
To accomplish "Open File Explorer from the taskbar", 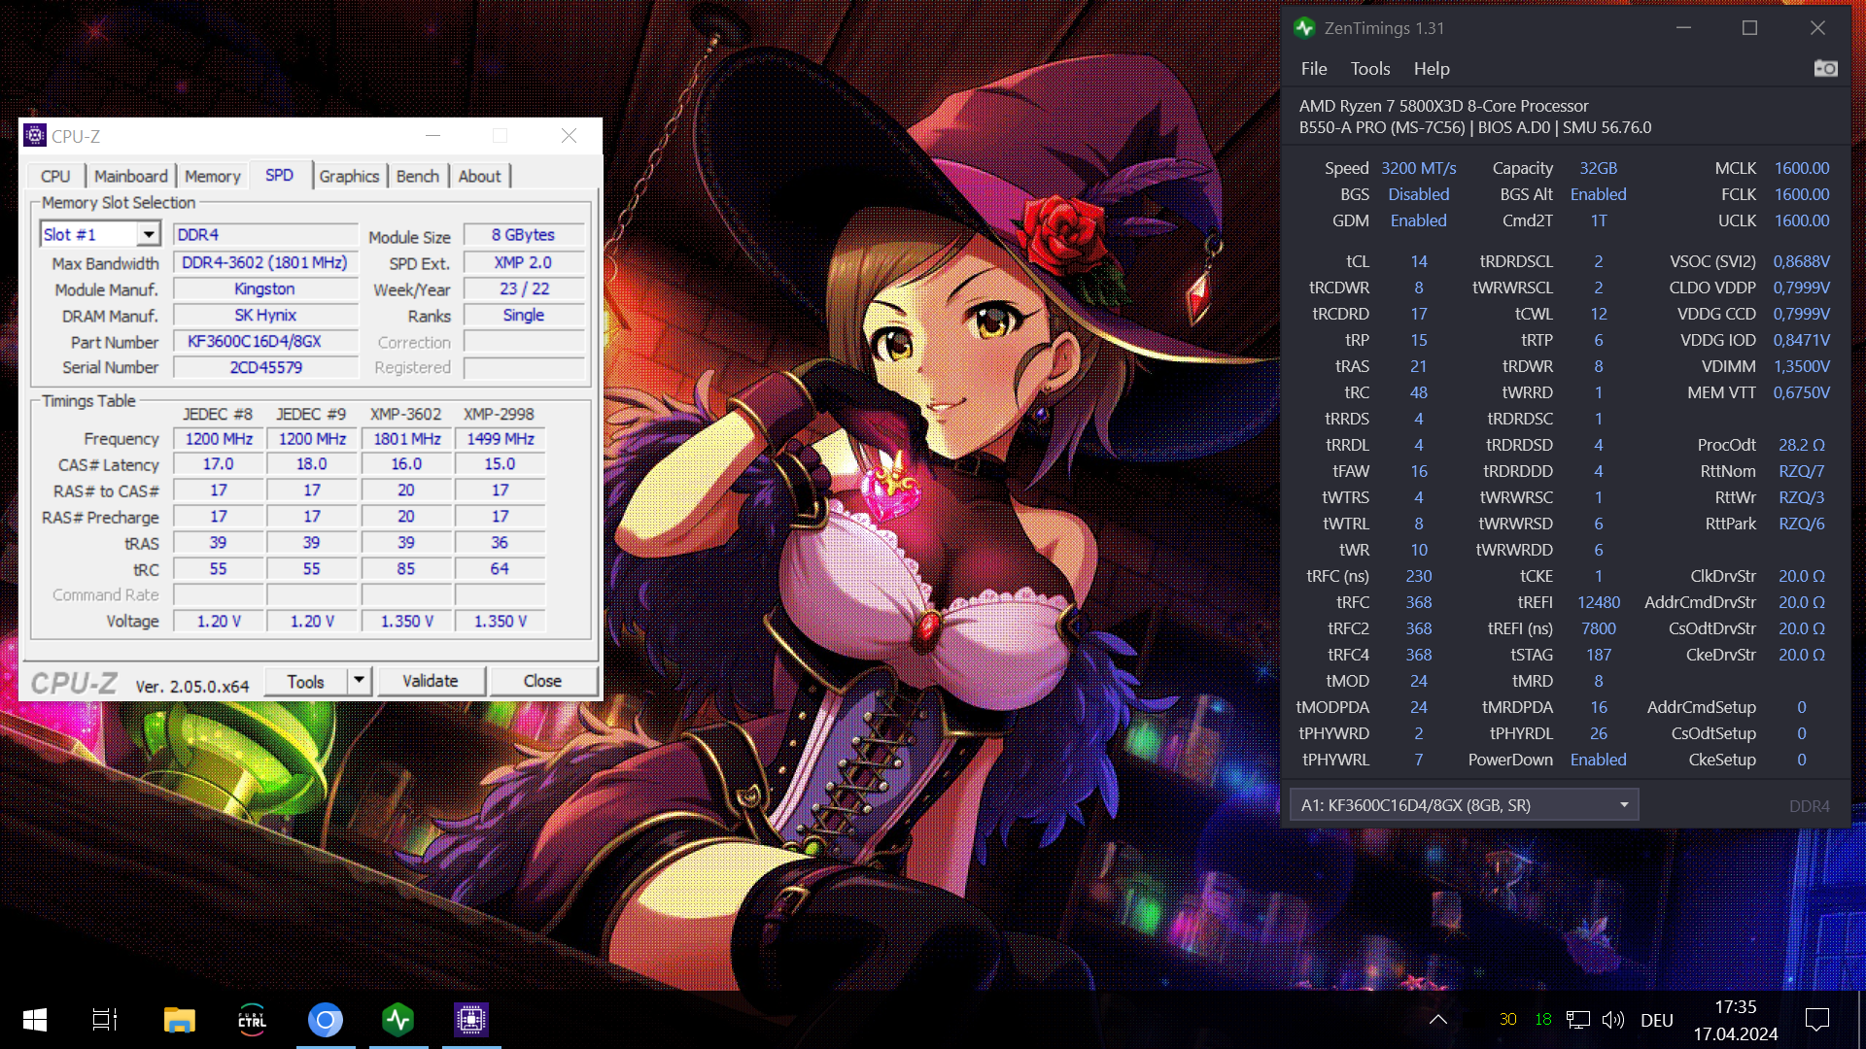I will (x=179, y=1019).
